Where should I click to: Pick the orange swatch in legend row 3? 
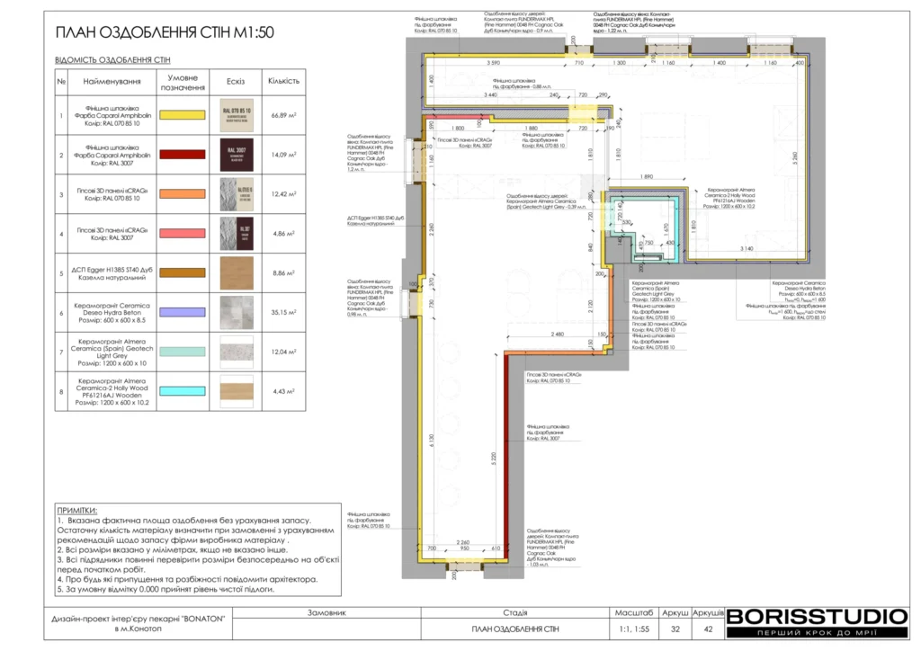[183, 194]
